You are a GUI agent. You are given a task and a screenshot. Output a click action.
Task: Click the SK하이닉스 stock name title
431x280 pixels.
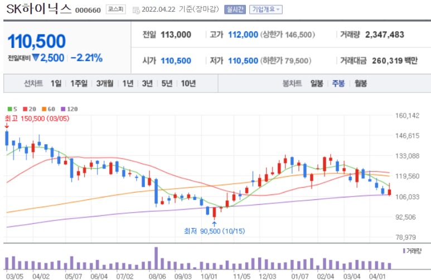tap(38, 9)
